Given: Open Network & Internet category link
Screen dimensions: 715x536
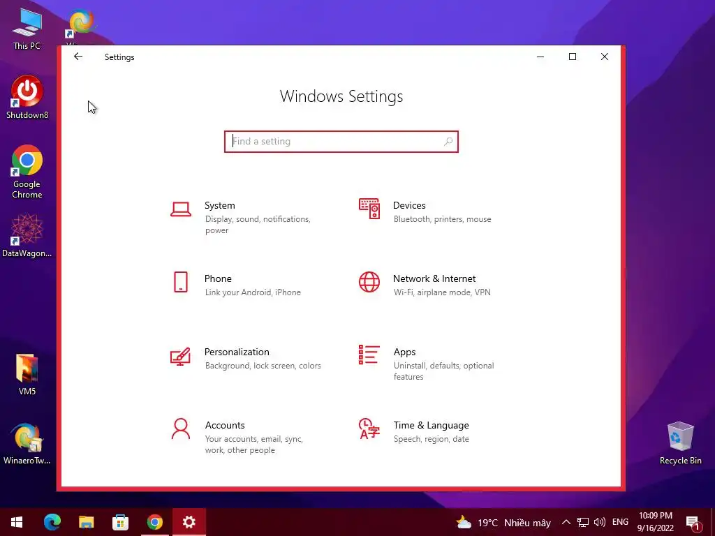Looking at the screenshot, I should (434, 278).
